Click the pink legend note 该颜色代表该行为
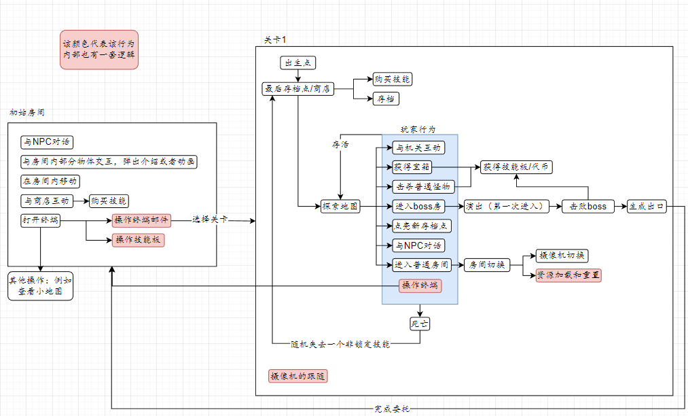 pos(99,50)
